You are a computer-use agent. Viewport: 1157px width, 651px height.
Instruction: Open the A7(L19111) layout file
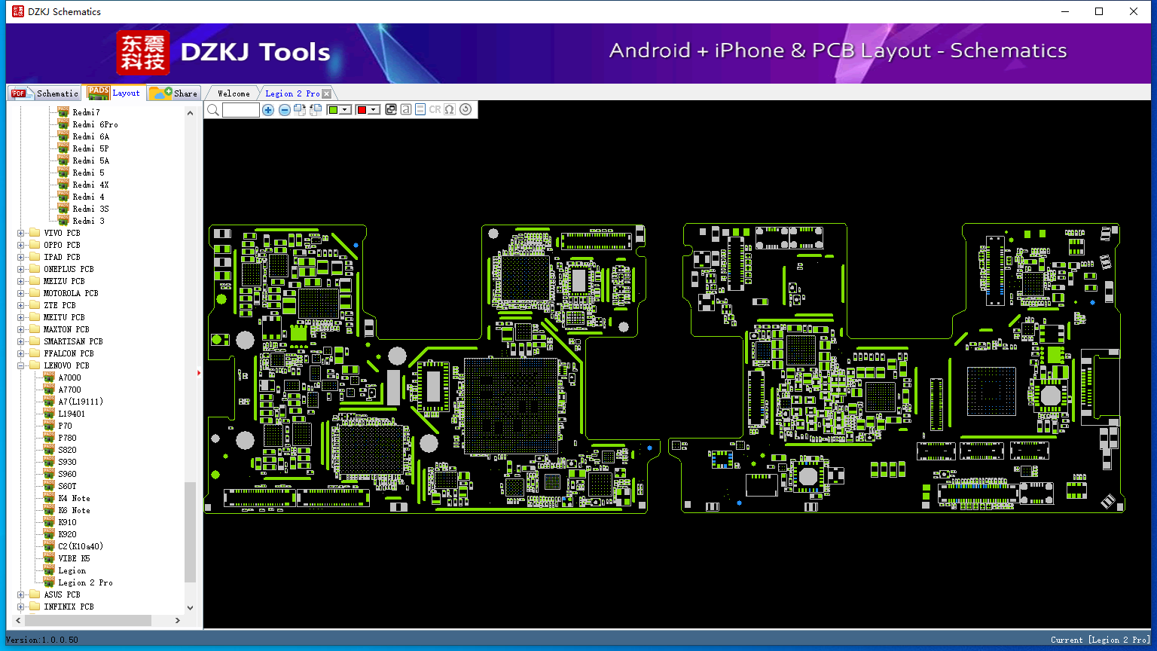81,402
